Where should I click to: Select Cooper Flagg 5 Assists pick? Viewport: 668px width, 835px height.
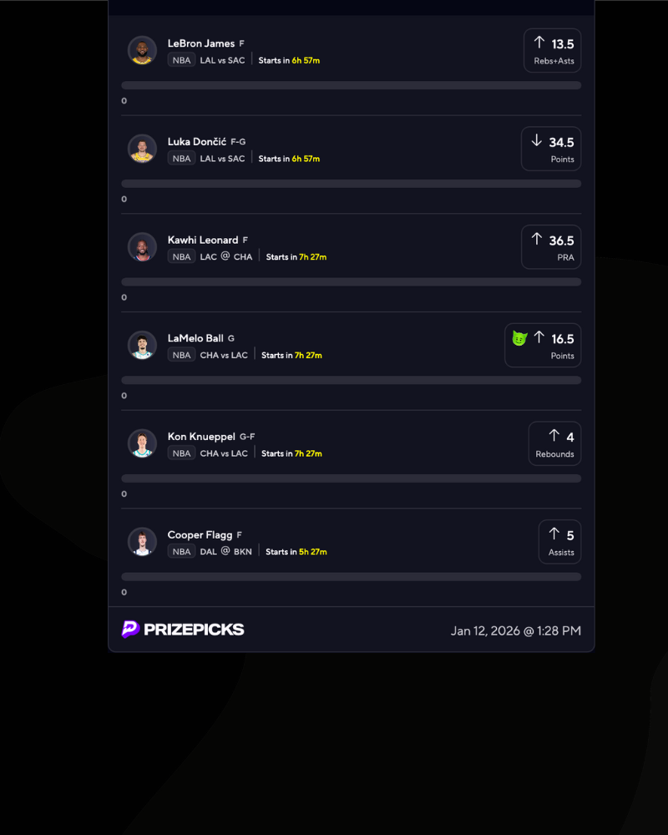click(x=559, y=542)
